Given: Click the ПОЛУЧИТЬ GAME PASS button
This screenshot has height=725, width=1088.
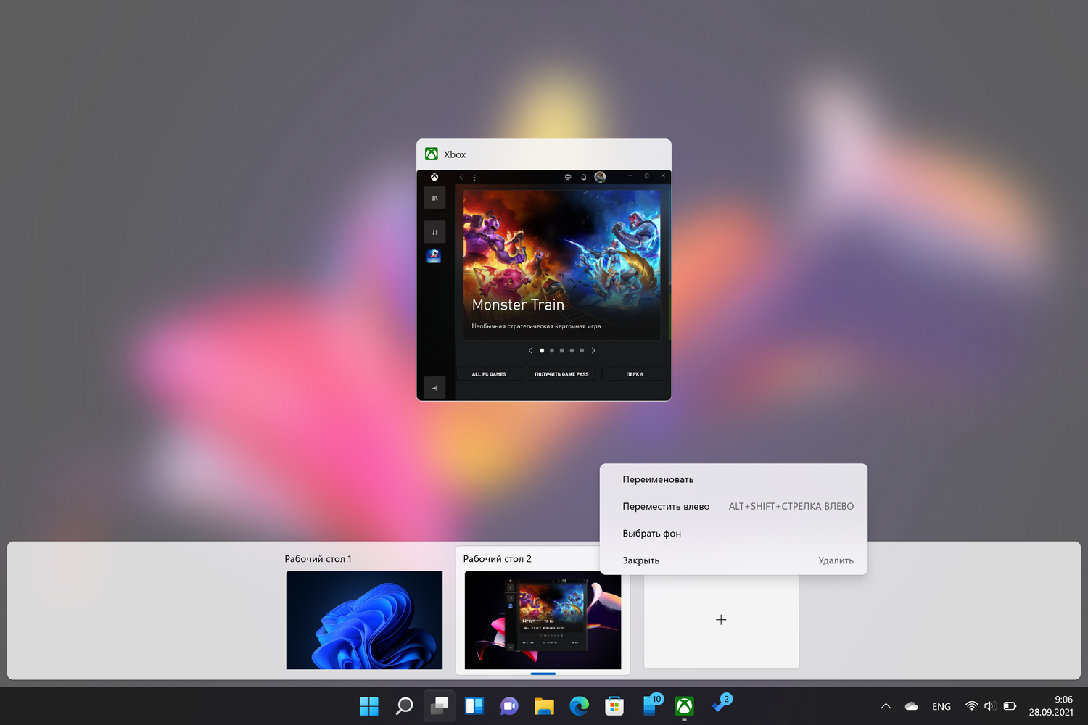Looking at the screenshot, I should (562, 374).
